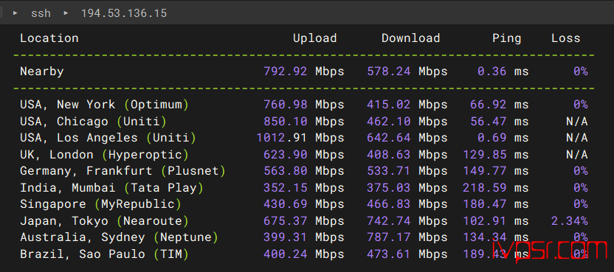Select Mumbai upload 352.15
The height and width of the screenshot is (272, 614).
pyautogui.click(x=286, y=188)
